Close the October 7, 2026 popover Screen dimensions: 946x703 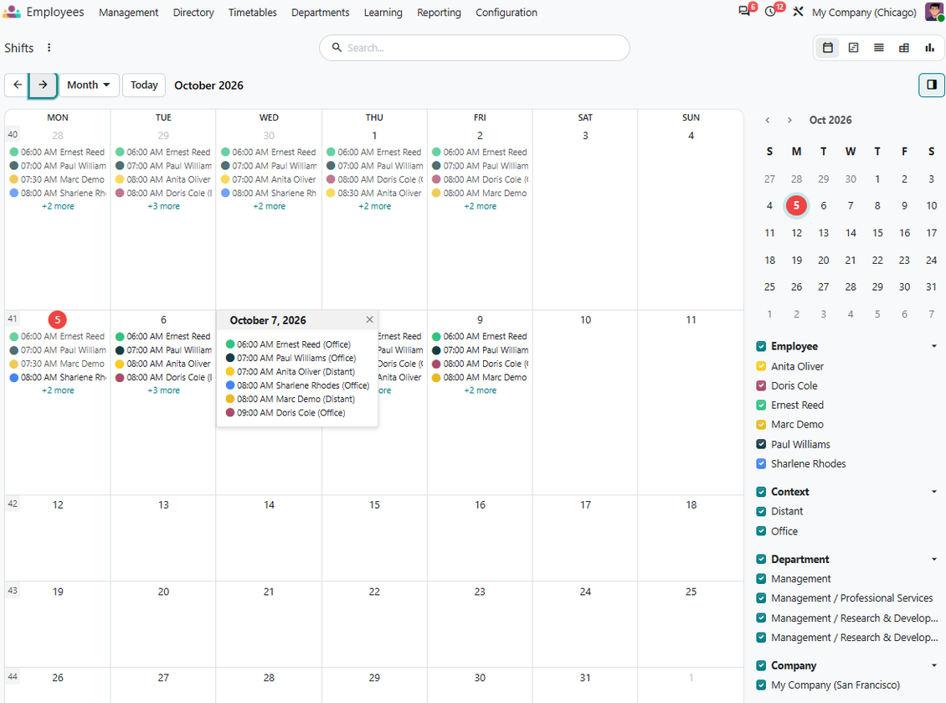pos(369,319)
